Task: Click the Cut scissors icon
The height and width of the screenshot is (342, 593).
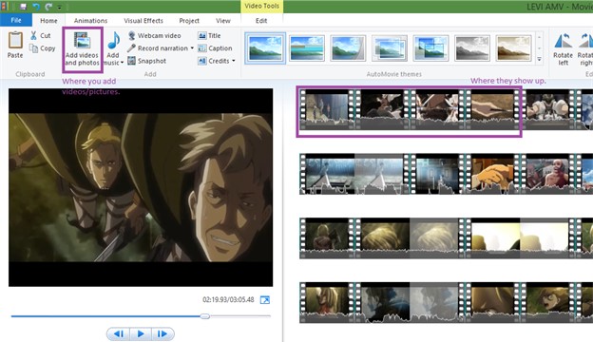Action: point(33,35)
